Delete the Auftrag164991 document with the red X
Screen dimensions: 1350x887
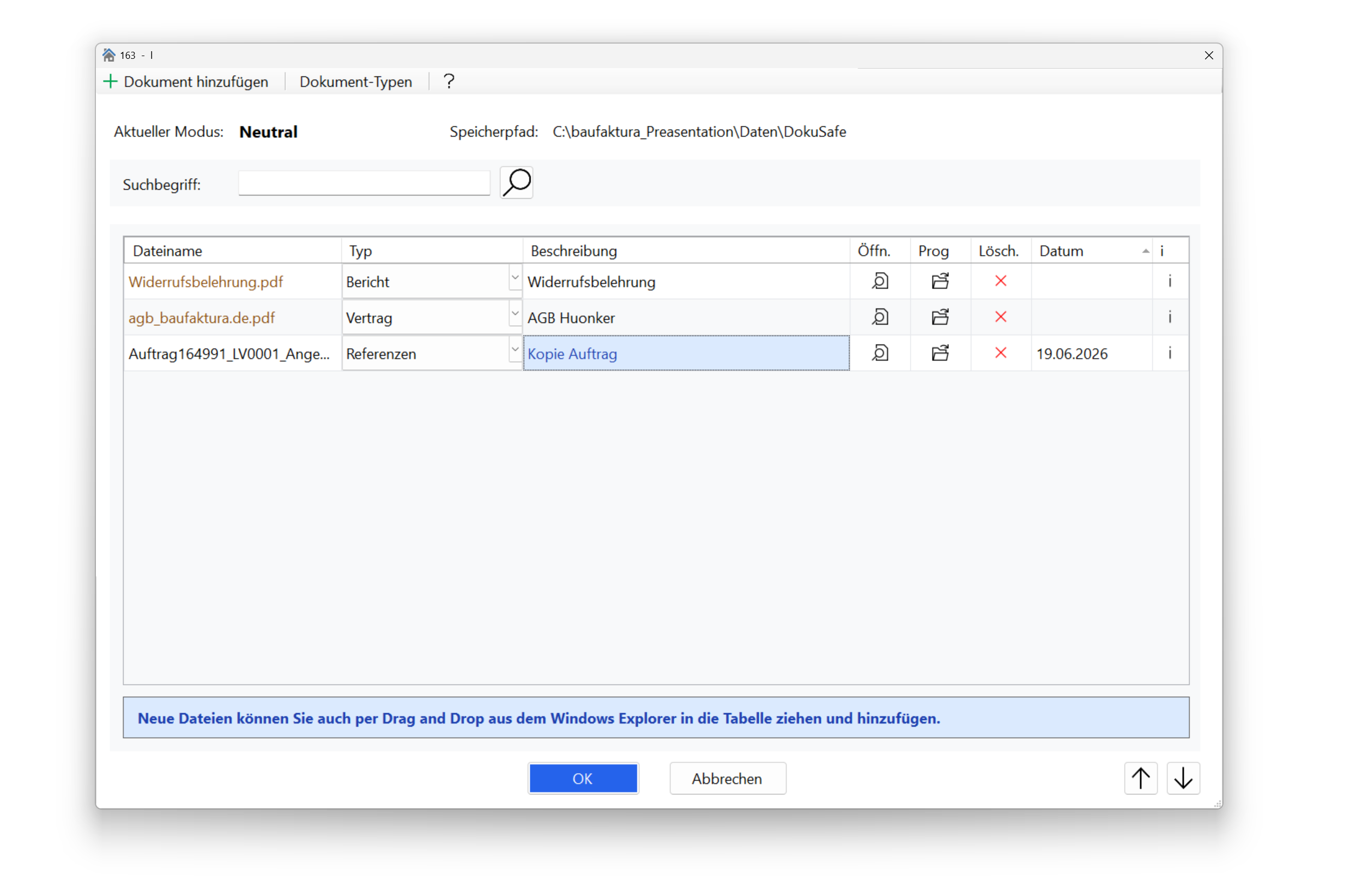click(1001, 353)
